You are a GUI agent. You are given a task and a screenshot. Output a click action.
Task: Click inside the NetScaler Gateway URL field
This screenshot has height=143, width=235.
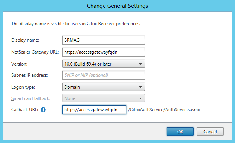tap(104, 52)
